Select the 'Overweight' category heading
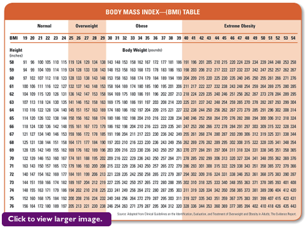 86,26
